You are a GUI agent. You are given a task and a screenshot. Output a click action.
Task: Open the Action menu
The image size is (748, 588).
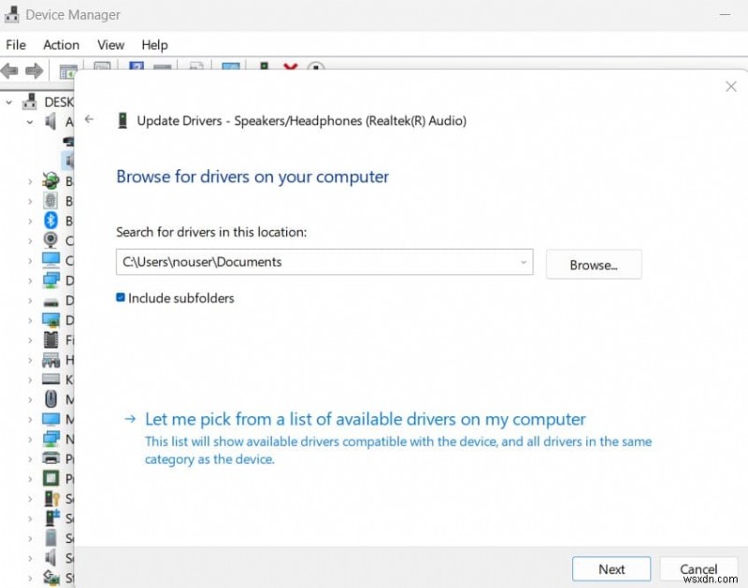(x=61, y=44)
